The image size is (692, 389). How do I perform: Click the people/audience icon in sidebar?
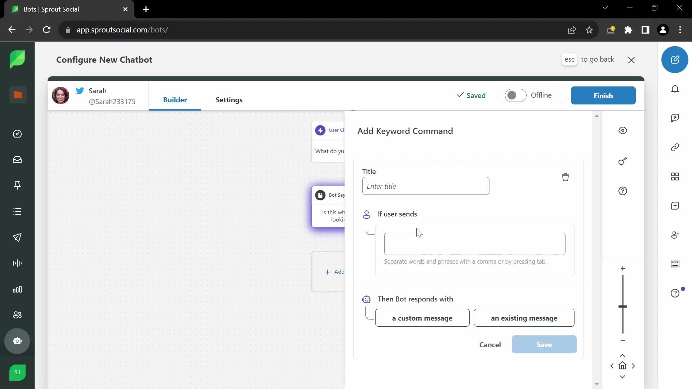[17, 314]
